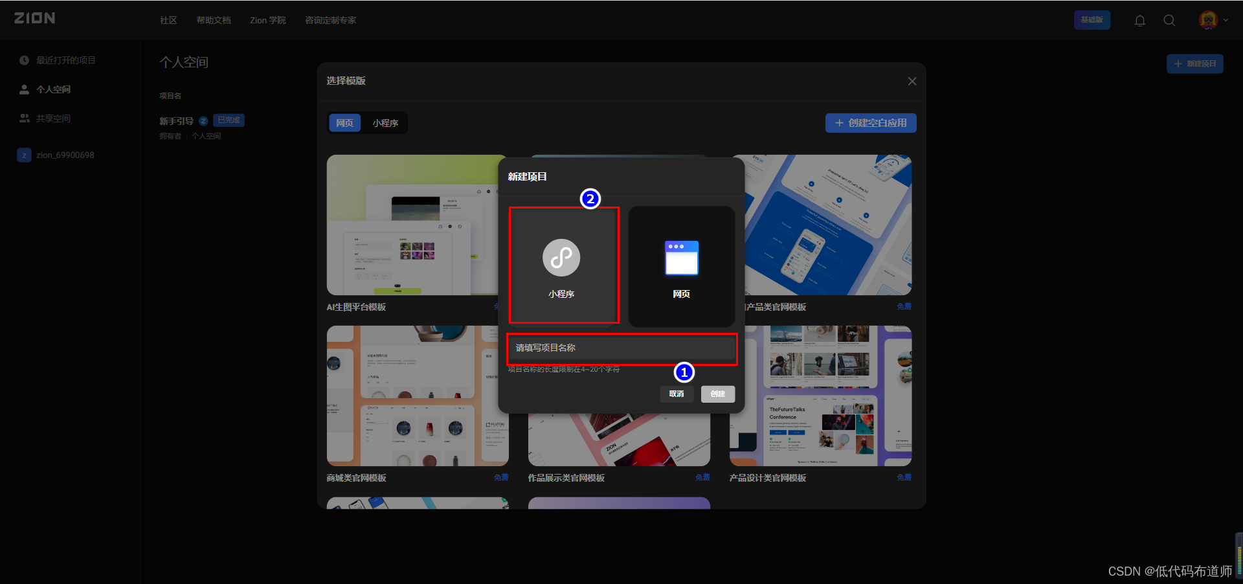Focus the 请填写项目名称 input field
Image resolution: width=1243 pixels, height=584 pixels.
(622, 348)
